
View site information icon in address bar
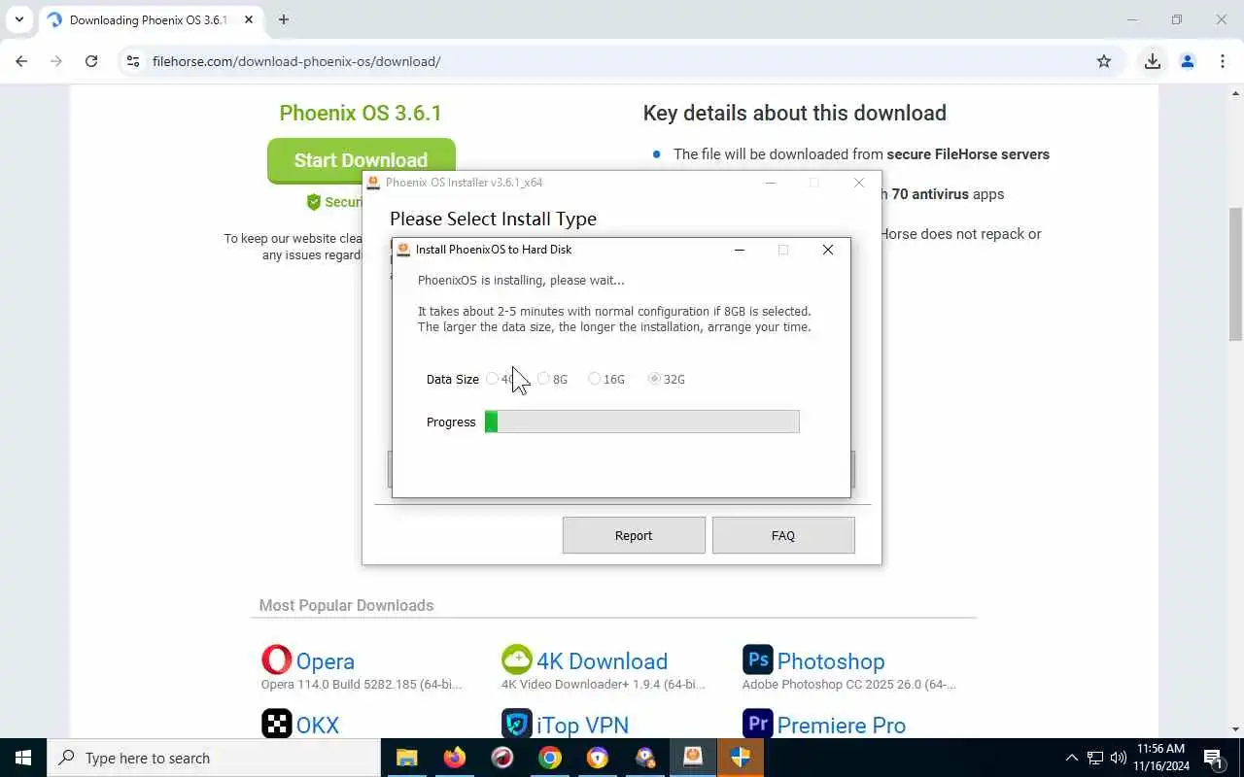click(133, 61)
